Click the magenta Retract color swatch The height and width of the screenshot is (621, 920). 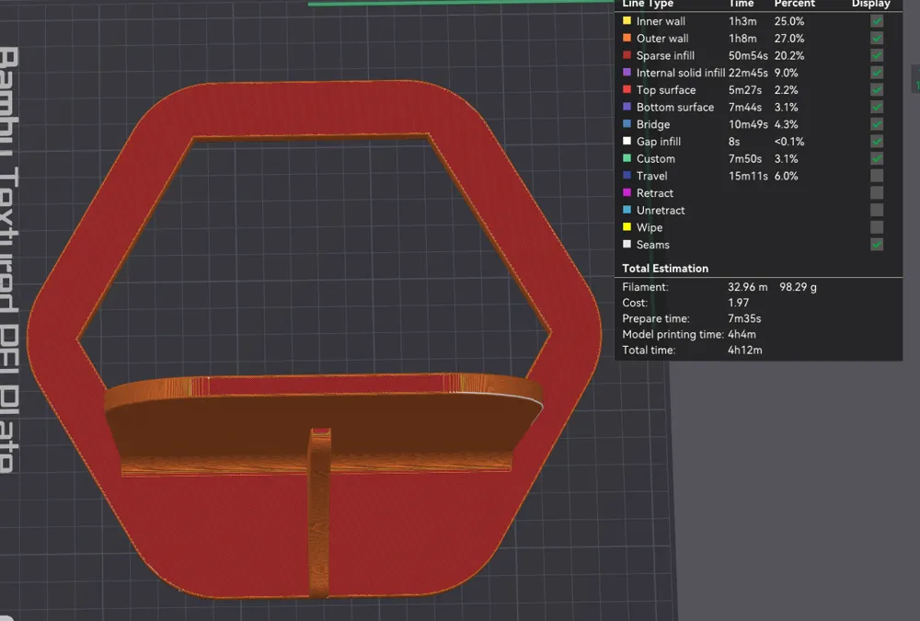(x=627, y=193)
